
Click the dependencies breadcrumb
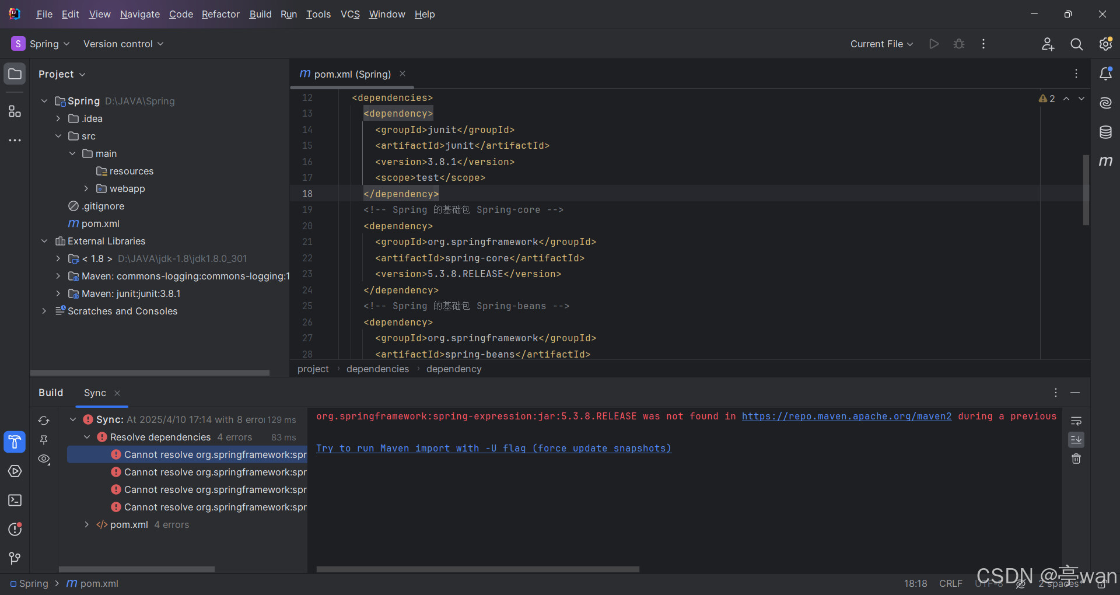coord(377,369)
